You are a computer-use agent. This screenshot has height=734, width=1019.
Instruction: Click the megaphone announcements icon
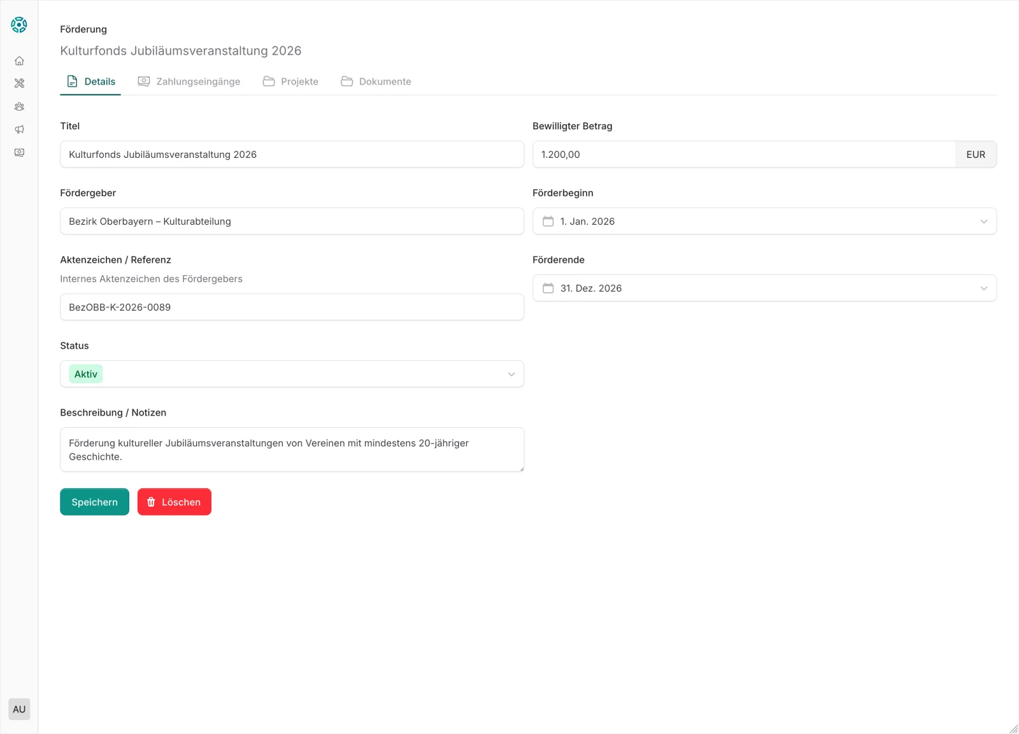[19, 129]
